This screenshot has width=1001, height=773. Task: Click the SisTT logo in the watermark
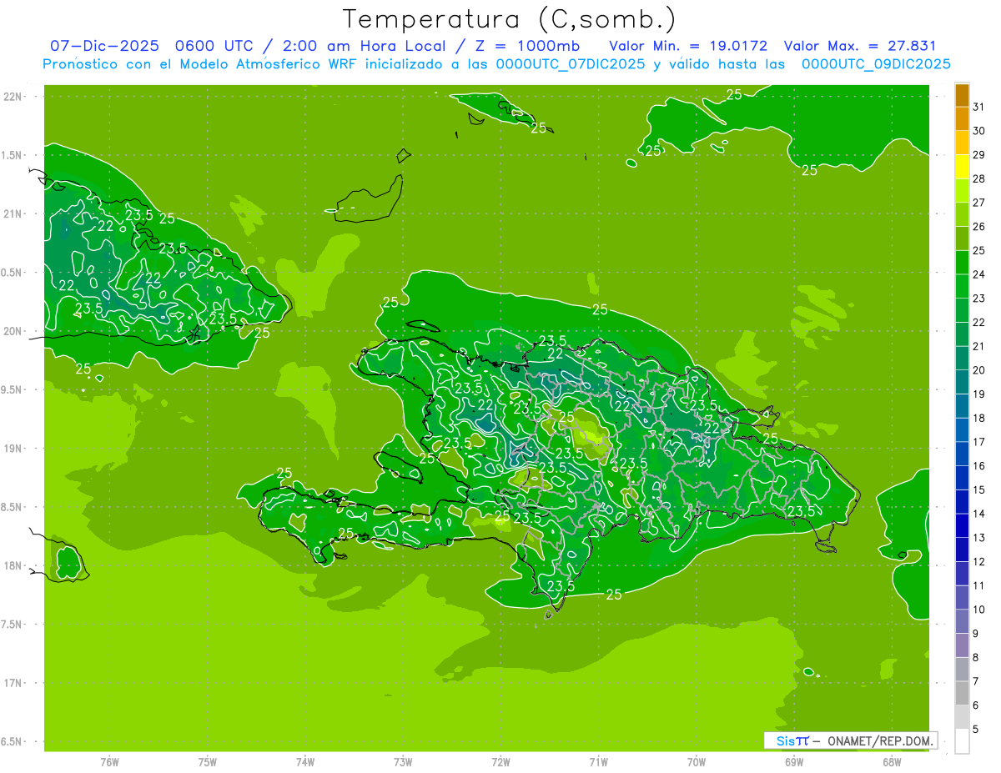tap(792, 740)
